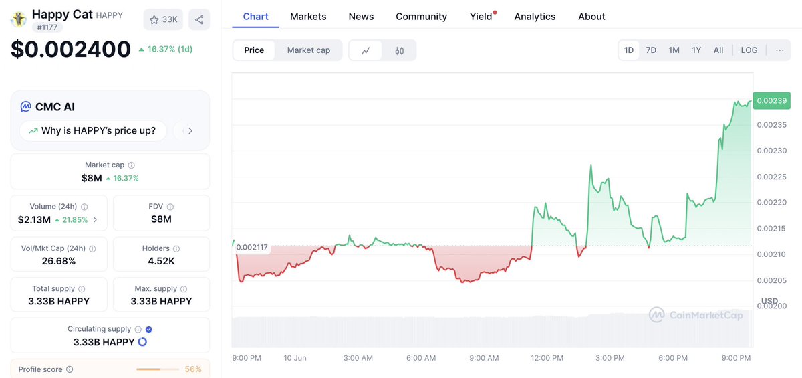Expand Volume (24h) details chevron
This screenshot has width=802, height=378.
(x=94, y=219)
